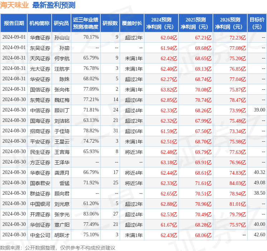This screenshot has width=267, height=251.
Task: Click the 覆盖时长 column header
Action: point(132,23)
